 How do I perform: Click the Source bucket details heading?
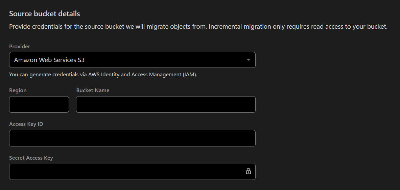click(45, 14)
